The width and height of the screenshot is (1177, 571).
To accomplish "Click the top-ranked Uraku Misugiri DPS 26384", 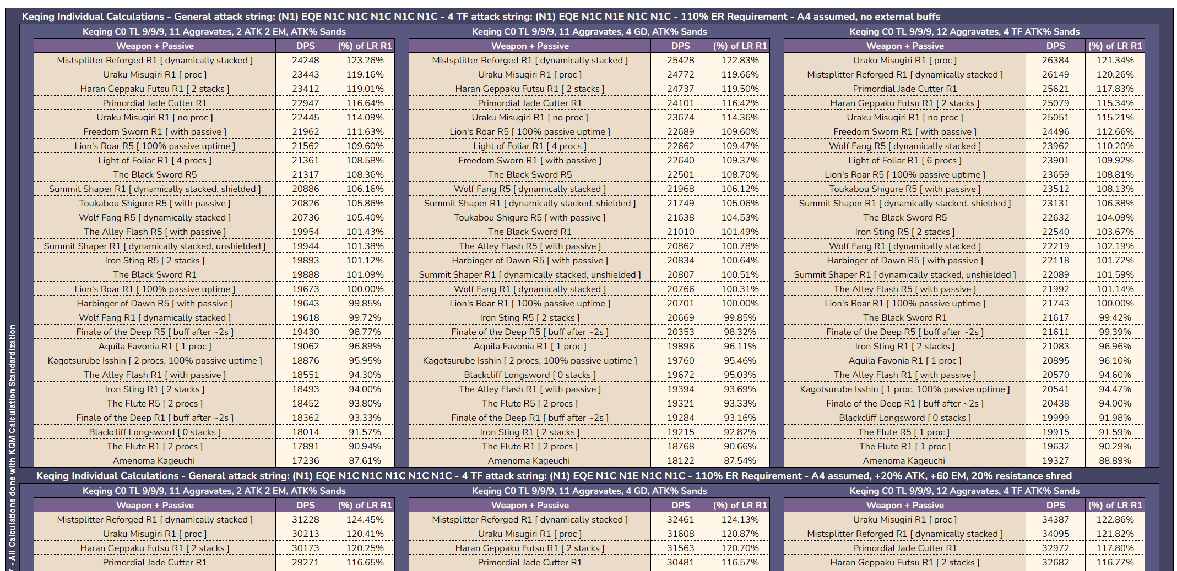I will 1055,60.
